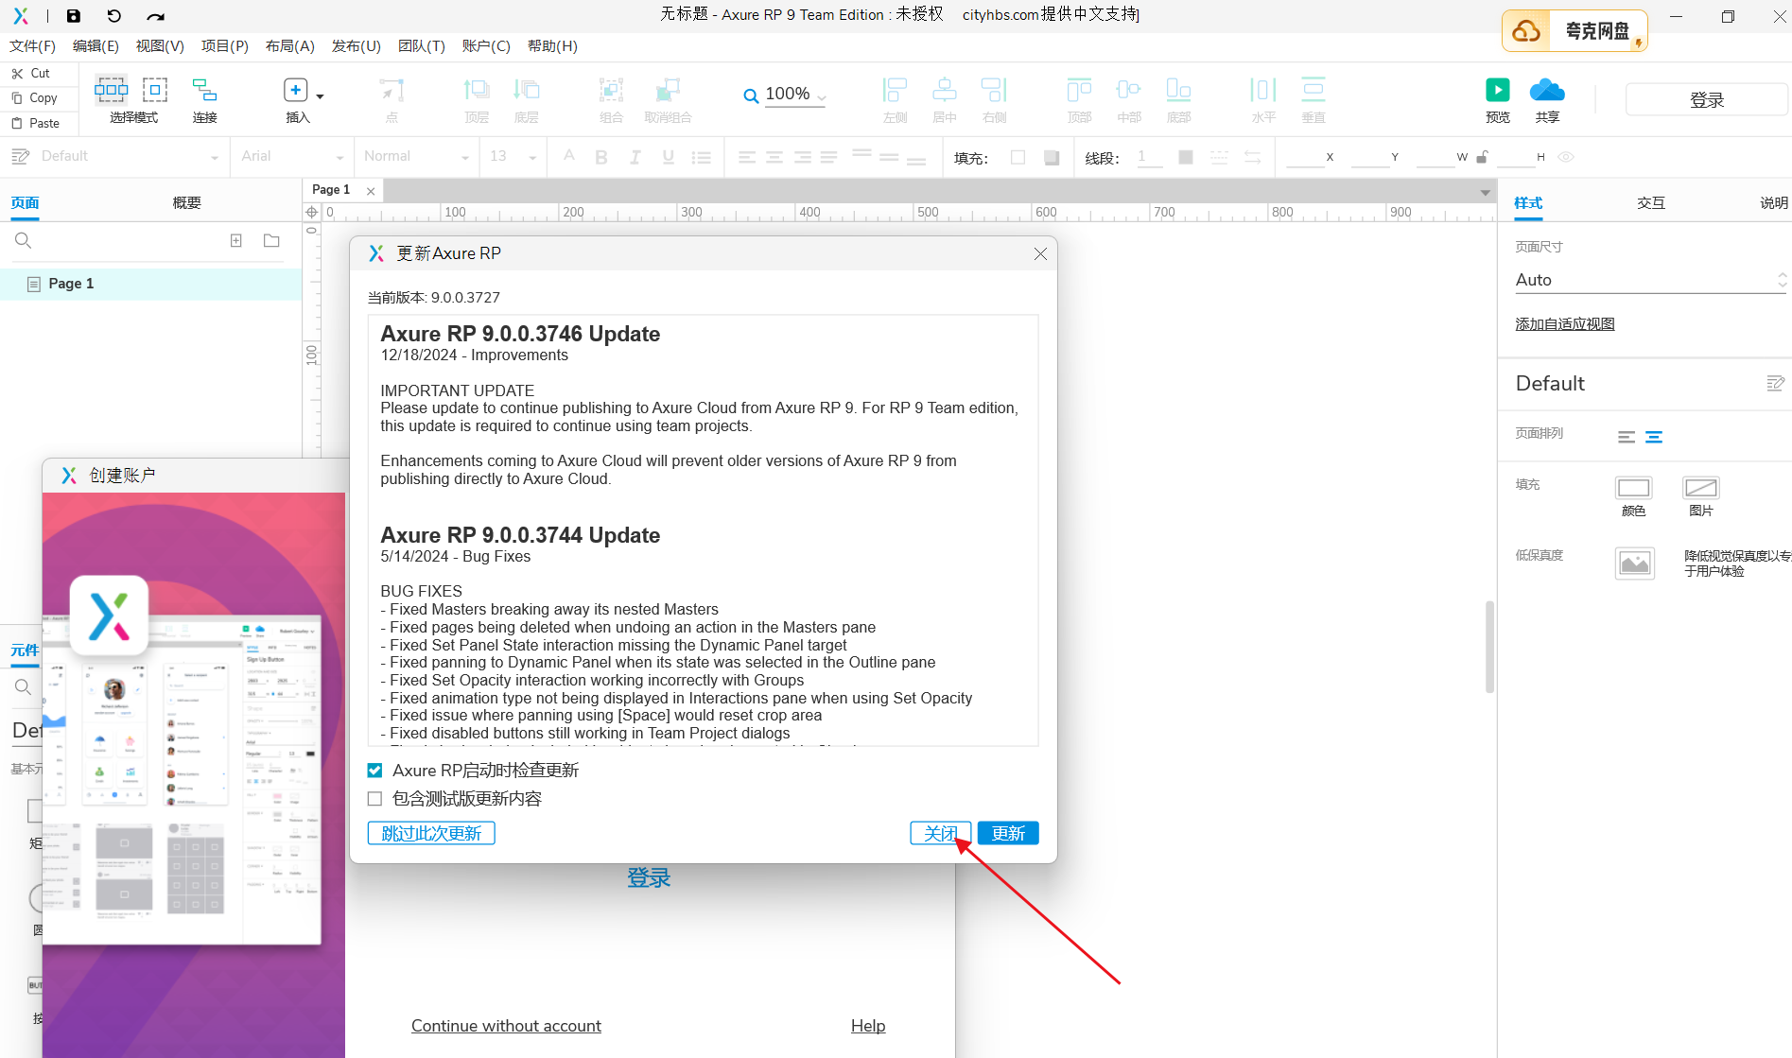Image resolution: width=1792 pixels, height=1058 pixels.
Task: Click the 更新 button
Action: coord(1008,833)
